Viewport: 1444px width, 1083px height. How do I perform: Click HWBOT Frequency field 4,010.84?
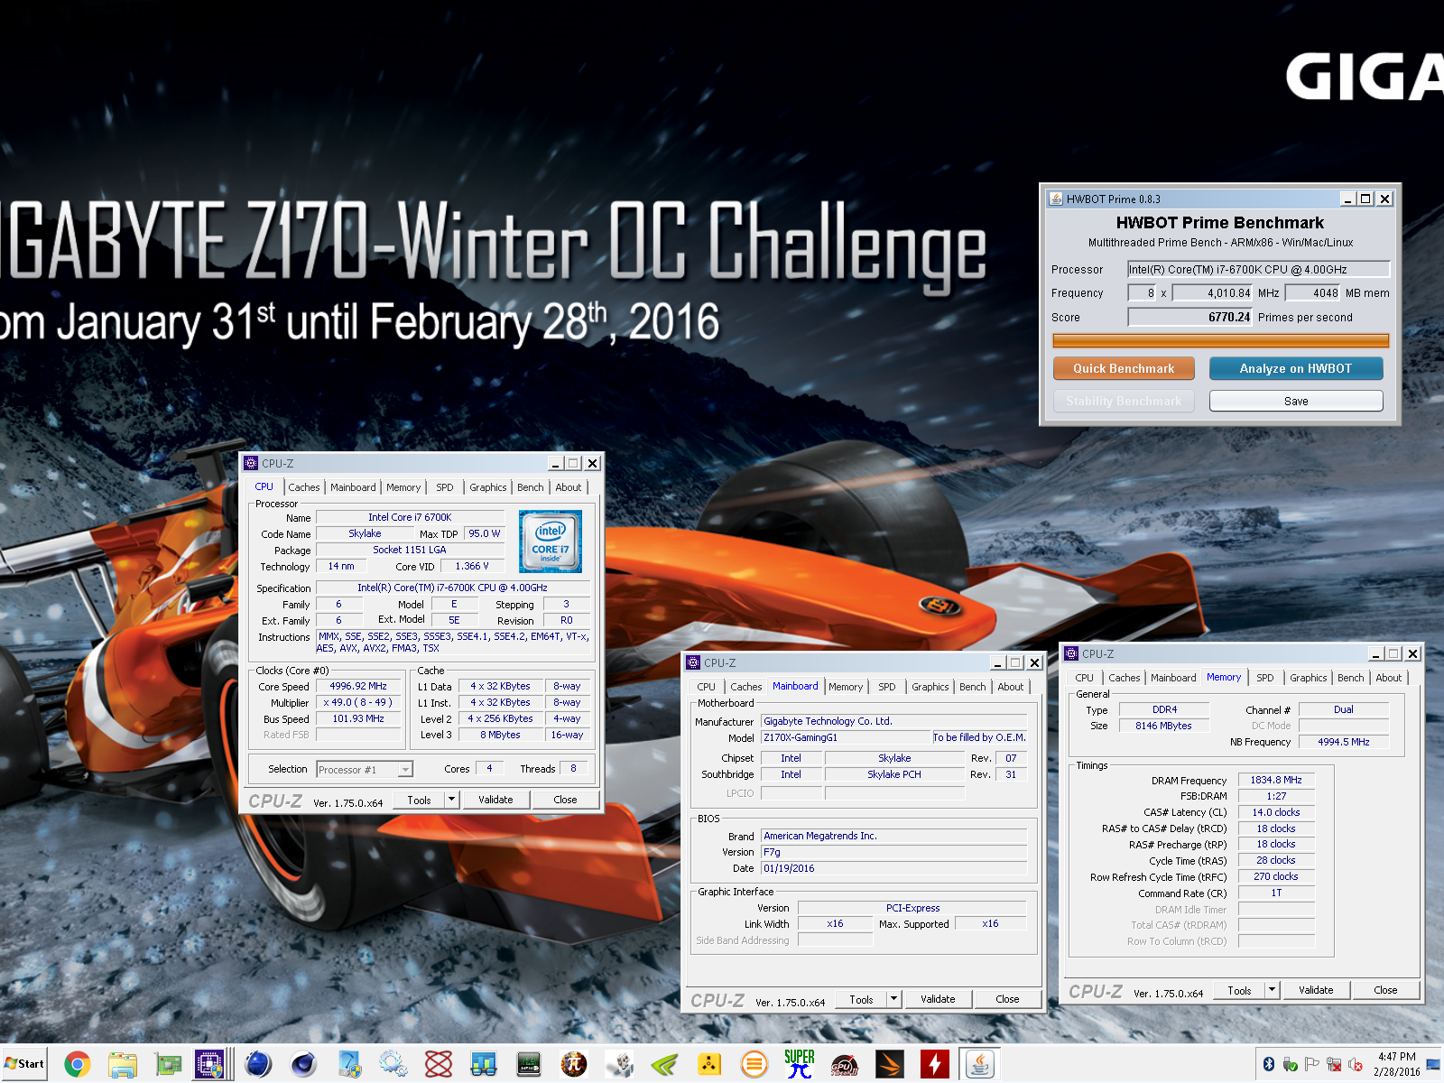click(1213, 292)
